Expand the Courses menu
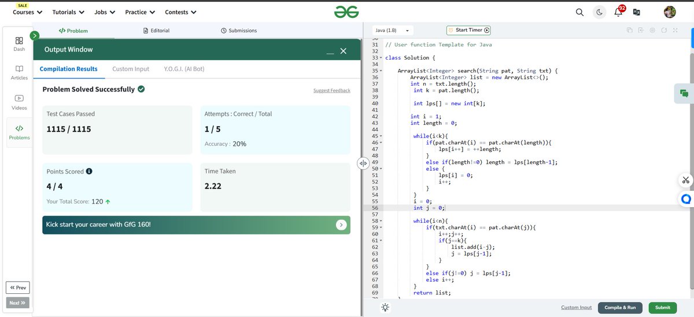Screen dimensions: 694x317 27,12
